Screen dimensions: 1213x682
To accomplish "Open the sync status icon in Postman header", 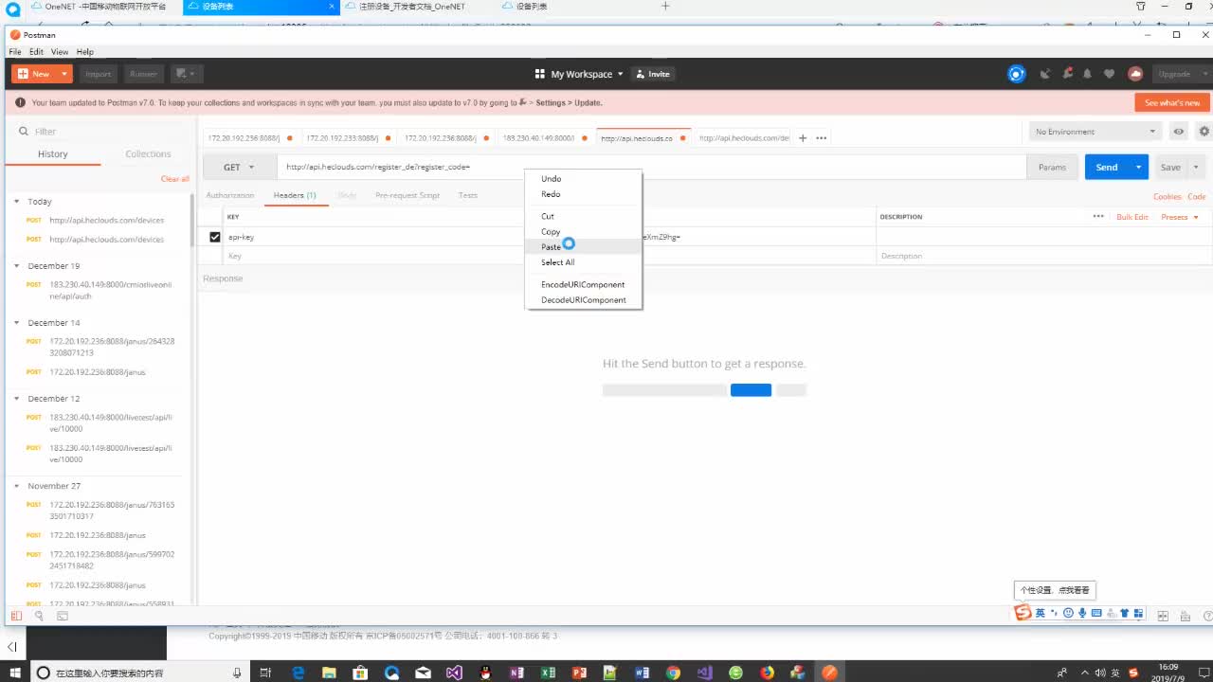I will coord(1017,74).
